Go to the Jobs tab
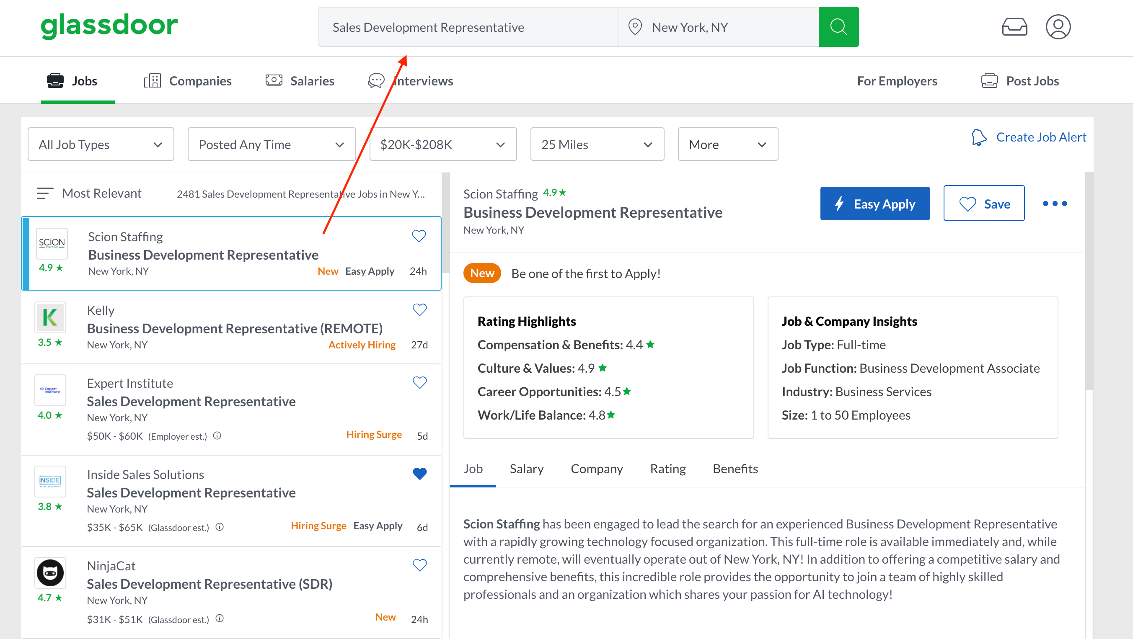 (72, 81)
